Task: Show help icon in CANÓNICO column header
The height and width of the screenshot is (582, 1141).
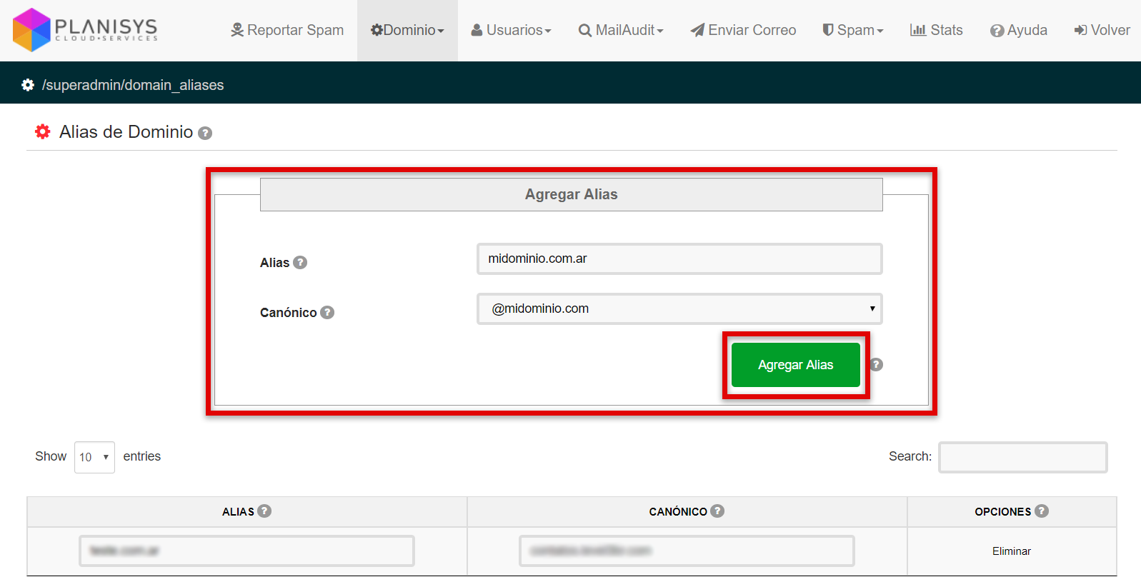Action: click(x=717, y=511)
